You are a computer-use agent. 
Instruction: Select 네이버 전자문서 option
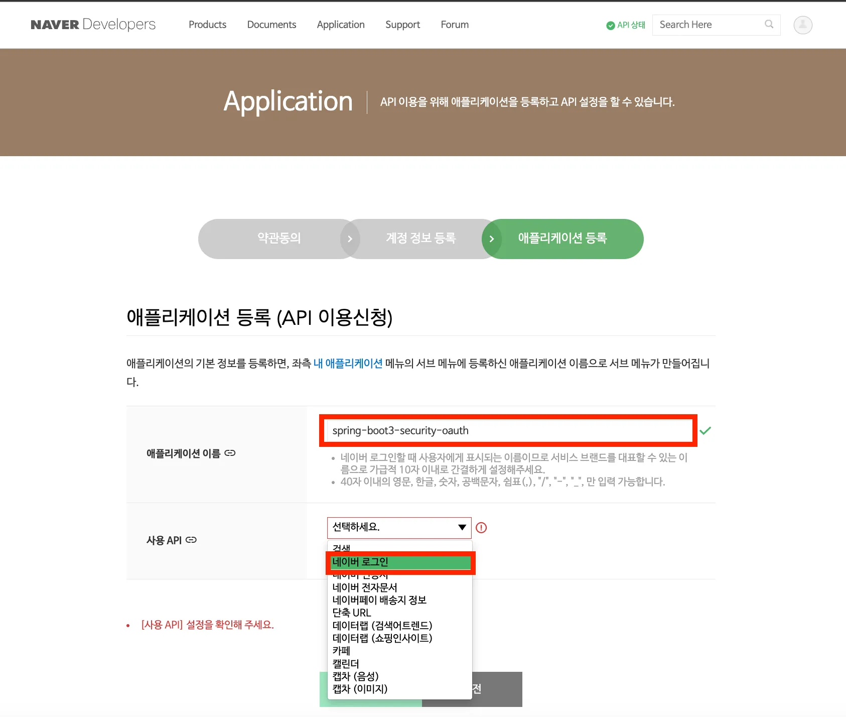click(400, 587)
